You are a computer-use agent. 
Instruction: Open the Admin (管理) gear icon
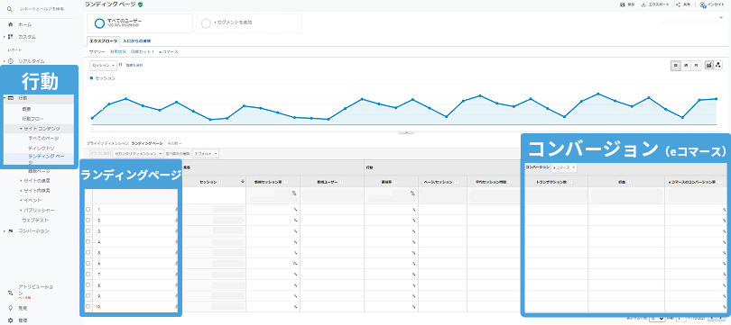[x=10, y=320]
